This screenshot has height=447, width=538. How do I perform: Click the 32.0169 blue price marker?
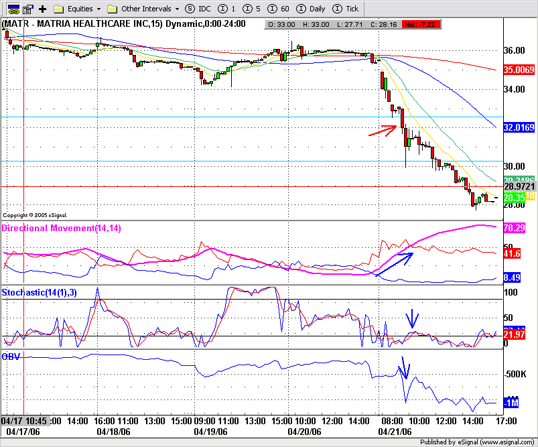(x=519, y=128)
